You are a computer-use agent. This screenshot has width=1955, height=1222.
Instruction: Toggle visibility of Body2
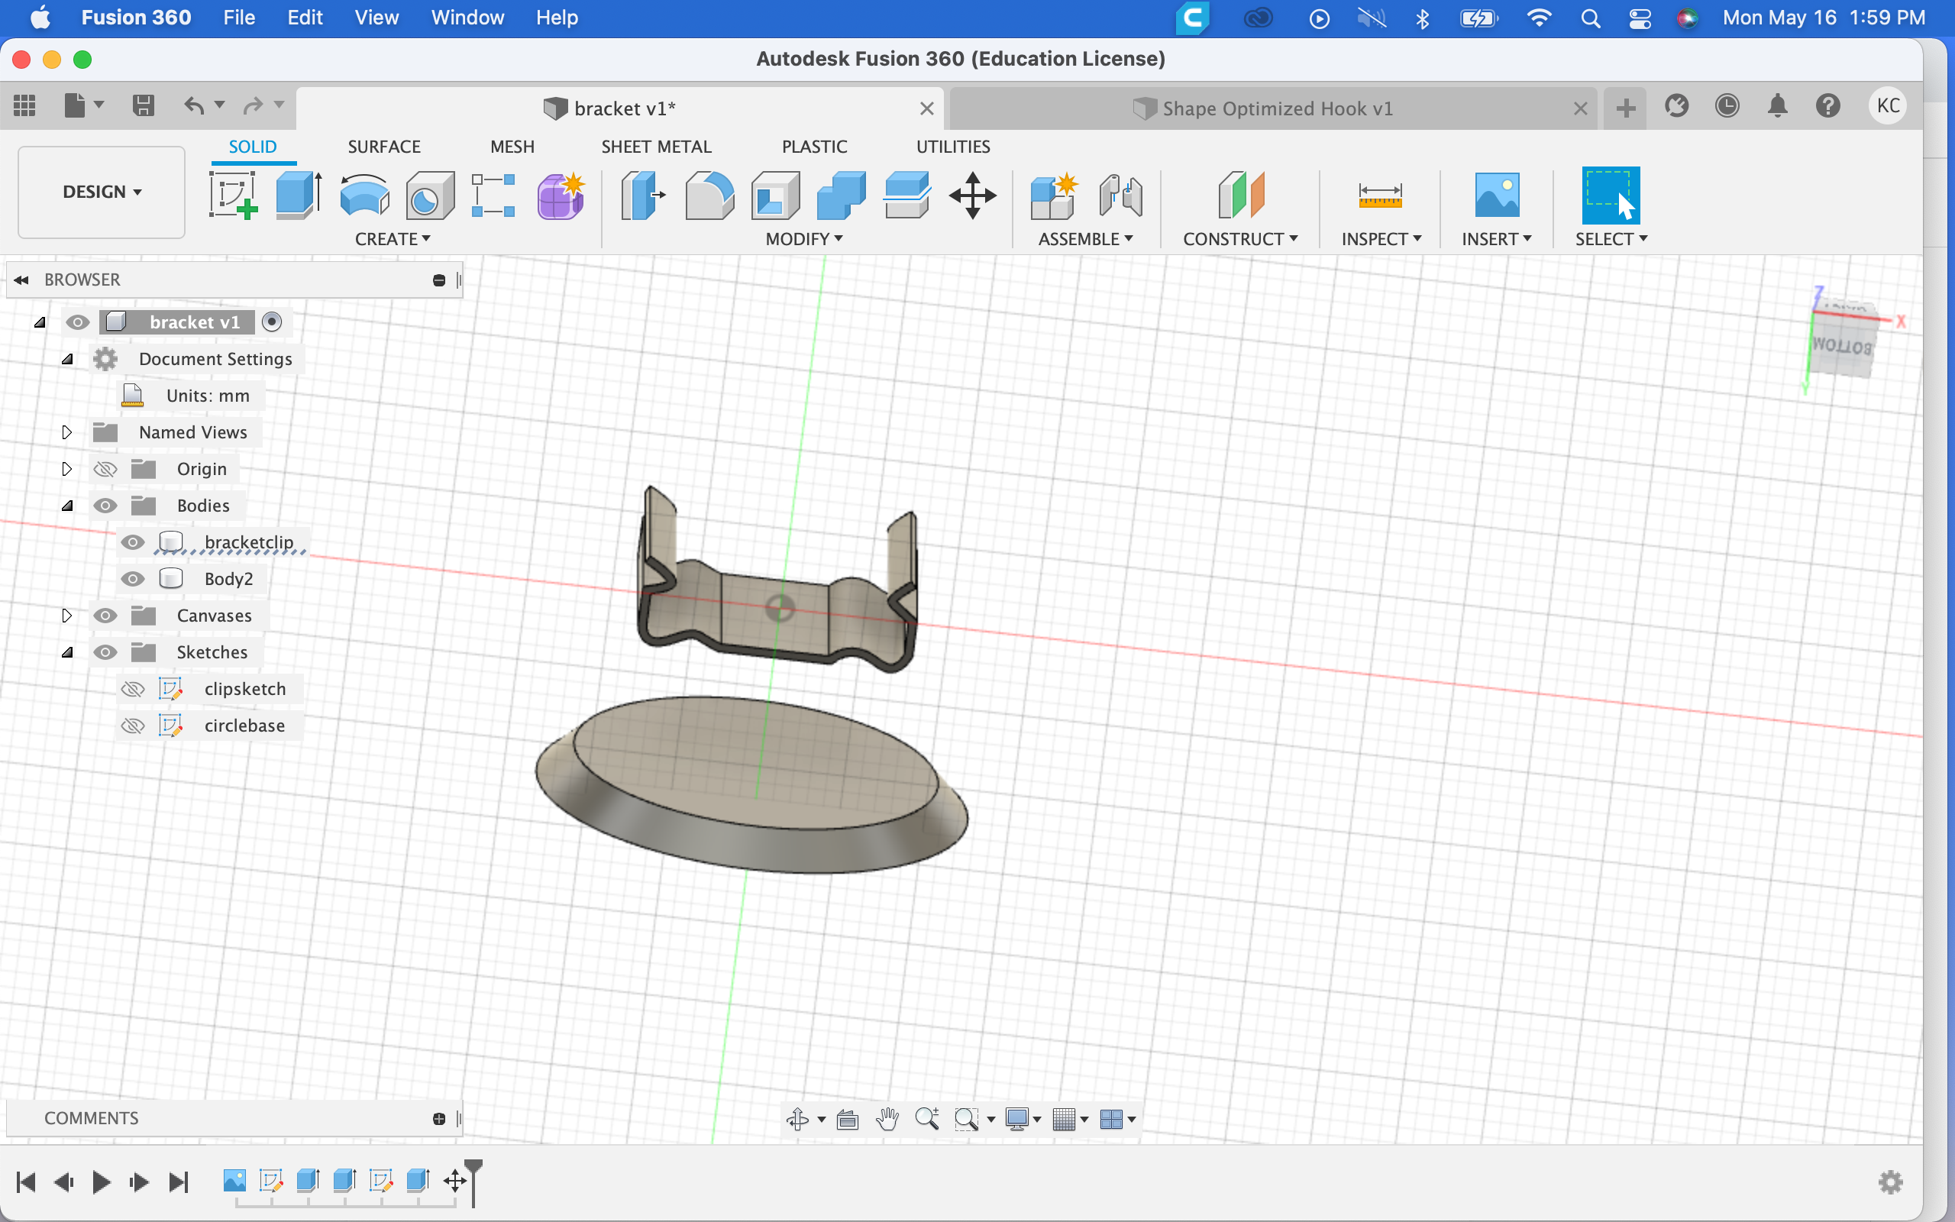click(x=132, y=579)
